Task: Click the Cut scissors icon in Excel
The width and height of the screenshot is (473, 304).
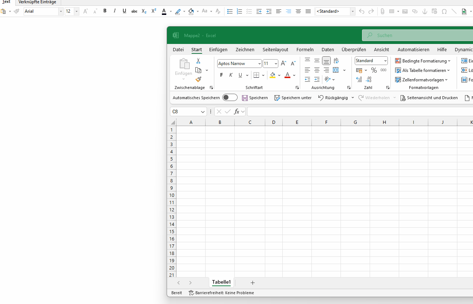Action: pyautogui.click(x=198, y=61)
